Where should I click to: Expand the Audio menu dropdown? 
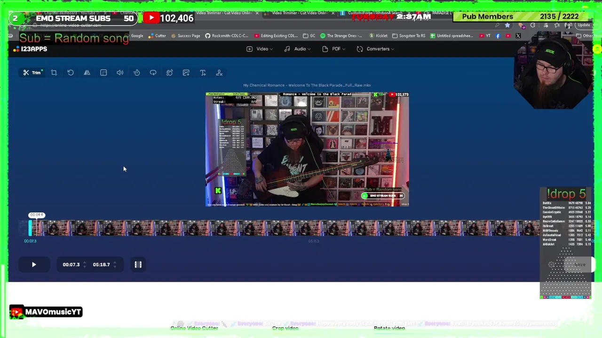297,49
